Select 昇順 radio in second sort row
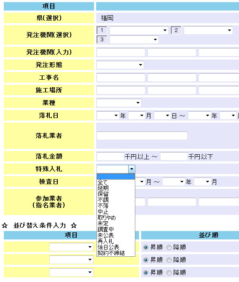Screen dimensions: 239x282 (146, 260)
